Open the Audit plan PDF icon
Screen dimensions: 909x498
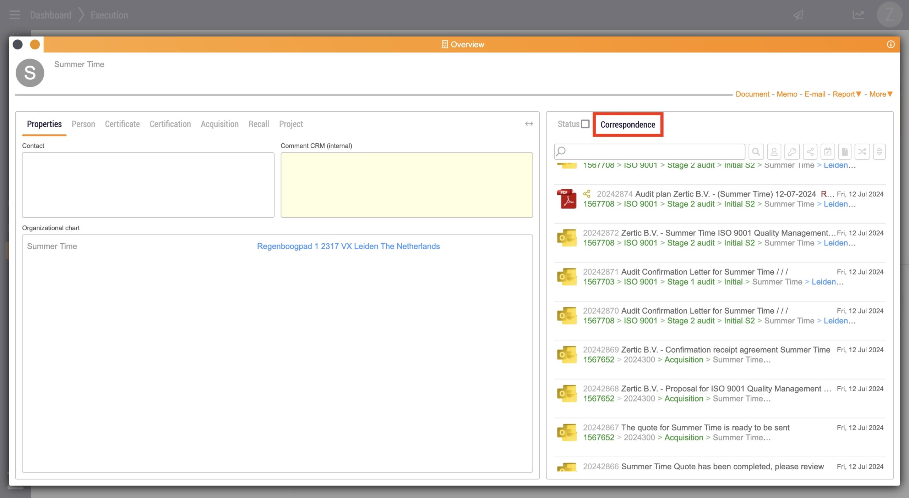567,199
